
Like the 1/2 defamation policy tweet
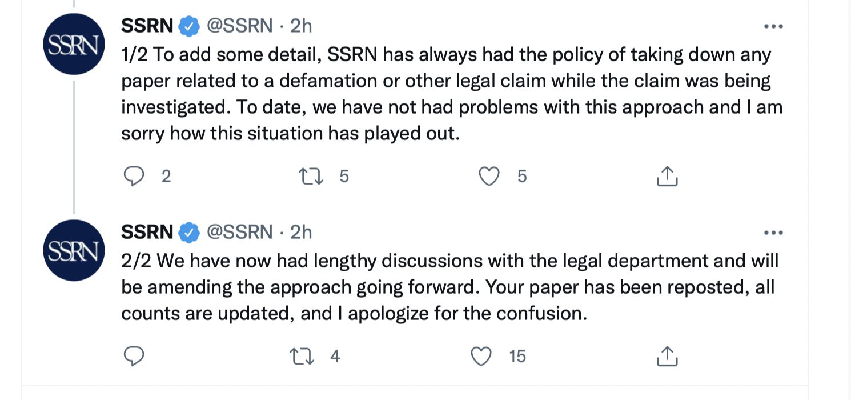[x=489, y=177]
